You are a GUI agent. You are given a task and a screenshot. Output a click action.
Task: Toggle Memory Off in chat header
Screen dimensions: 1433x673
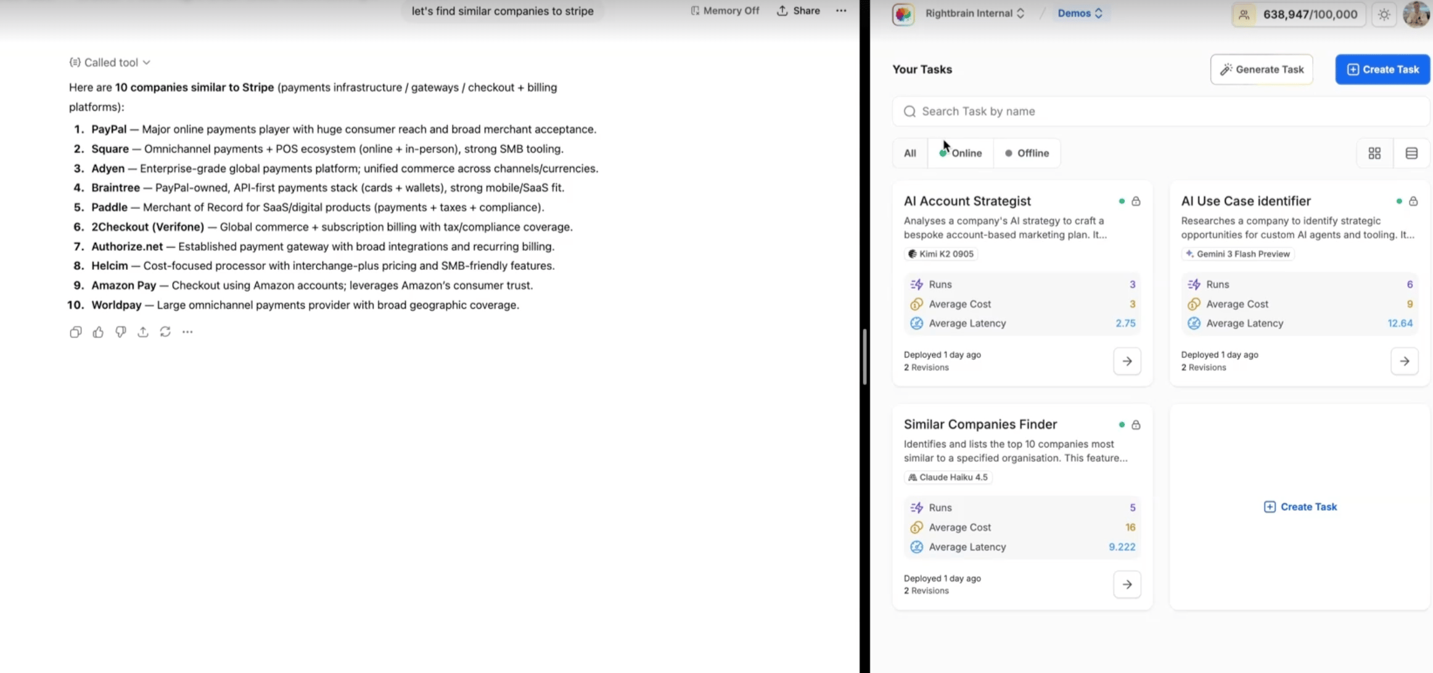pos(725,10)
